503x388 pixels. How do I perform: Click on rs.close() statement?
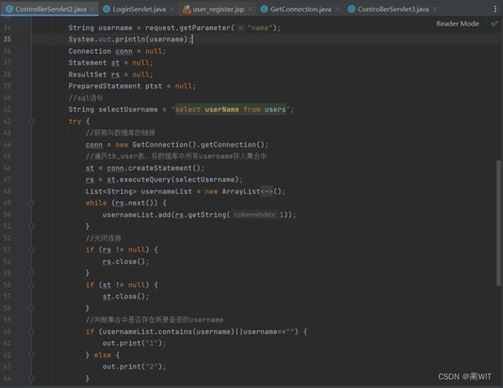[125, 261]
